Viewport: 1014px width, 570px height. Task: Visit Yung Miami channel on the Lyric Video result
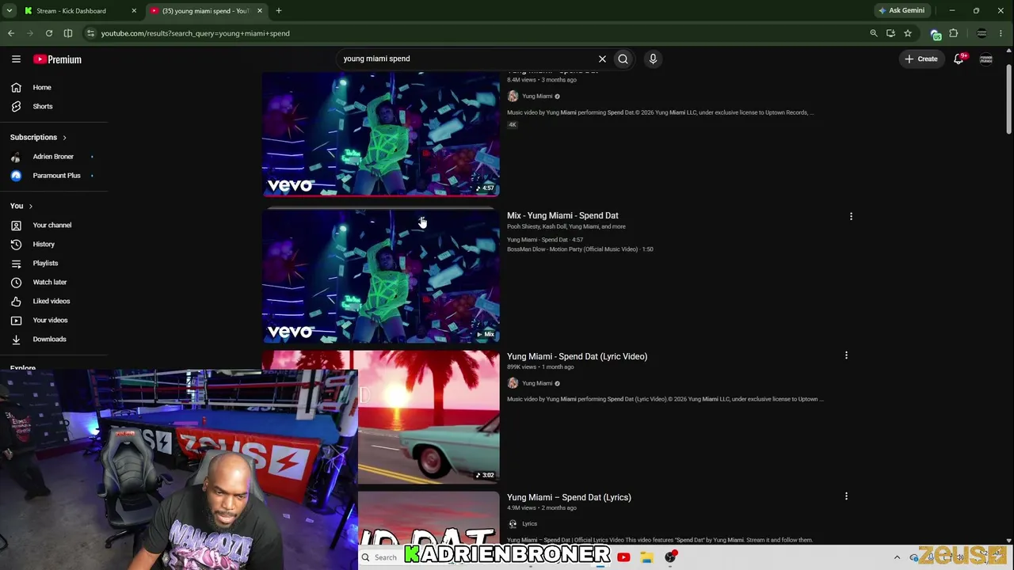537,383
